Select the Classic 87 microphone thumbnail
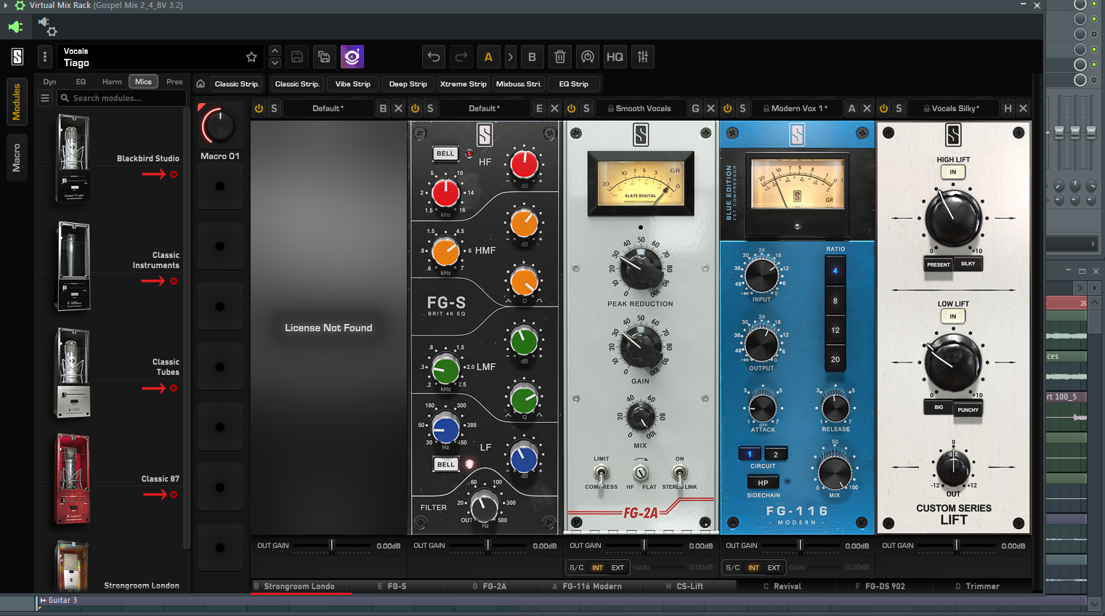 pos(73,479)
